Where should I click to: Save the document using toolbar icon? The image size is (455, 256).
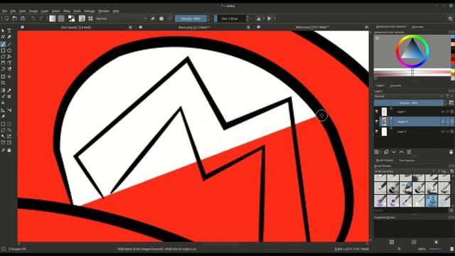23,18
